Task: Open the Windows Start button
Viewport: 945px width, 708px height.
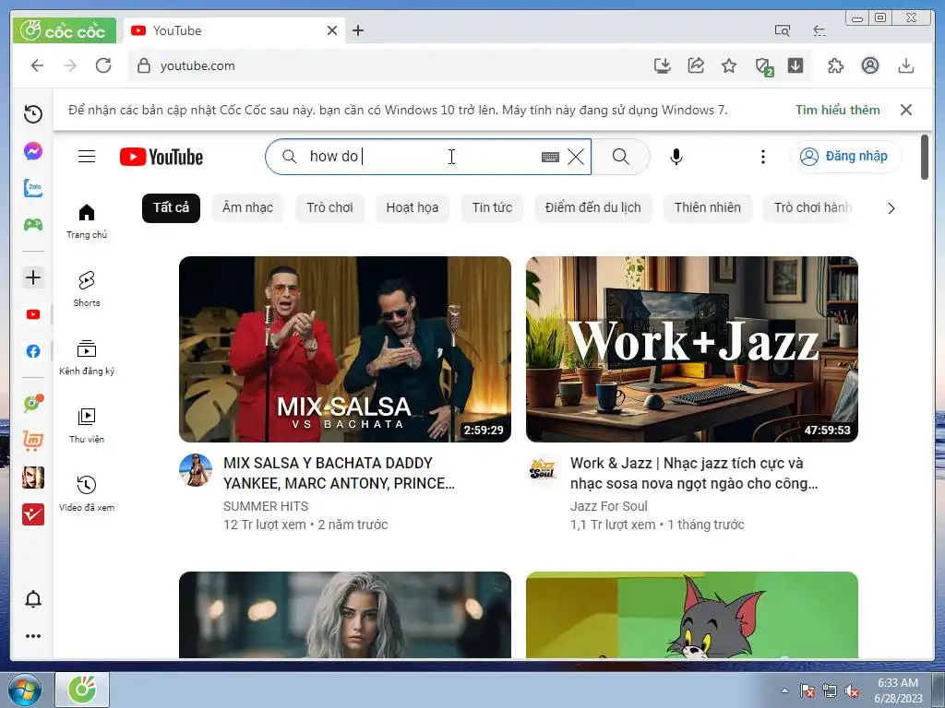Action: tap(24, 690)
